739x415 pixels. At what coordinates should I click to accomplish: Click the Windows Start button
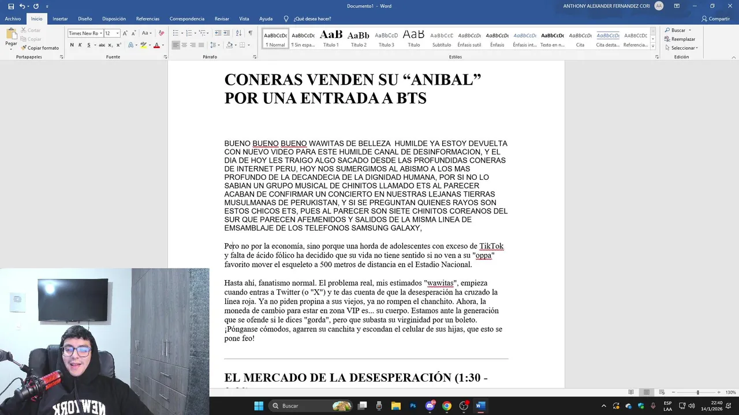[x=259, y=406]
